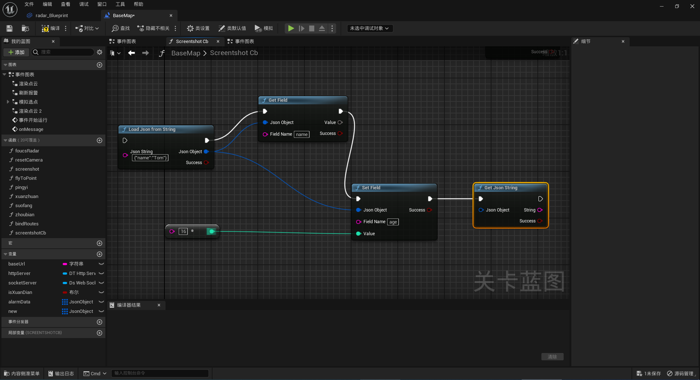Switch to the radar_Blueprint tab
This screenshot has height=380, width=700.
51,16
